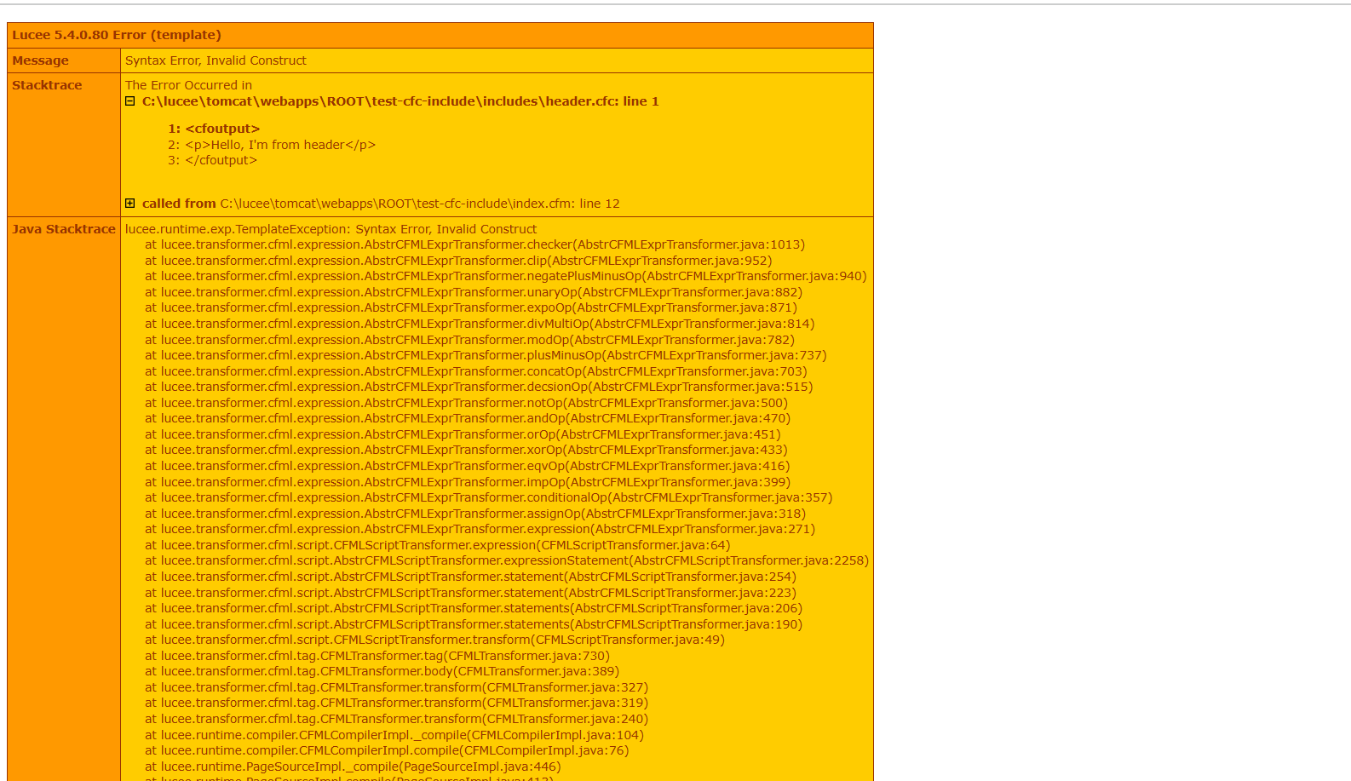Image resolution: width=1351 pixels, height=781 pixels.
Task: Click the 'Java Stacktrace' row label
Action: click(64, 229)
